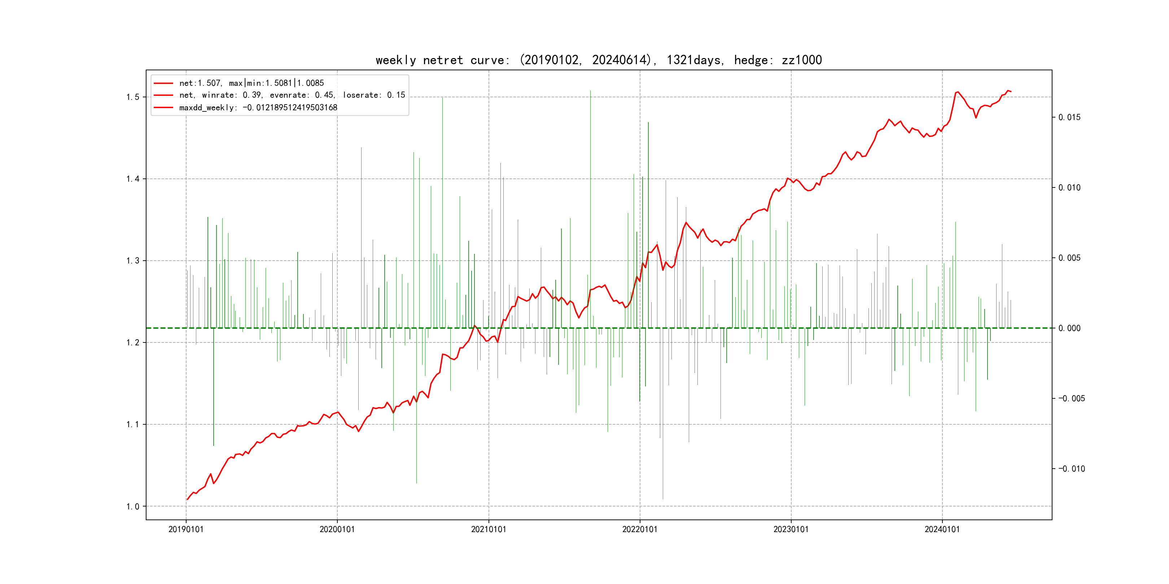Click the -0.005 right y-axis label

1072,399
